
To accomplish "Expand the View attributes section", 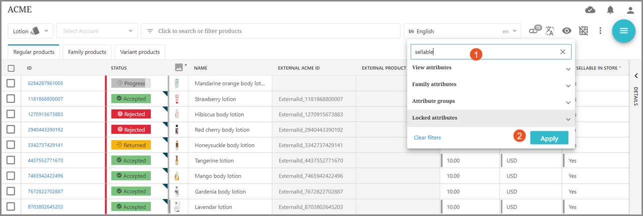I will 568,68.
